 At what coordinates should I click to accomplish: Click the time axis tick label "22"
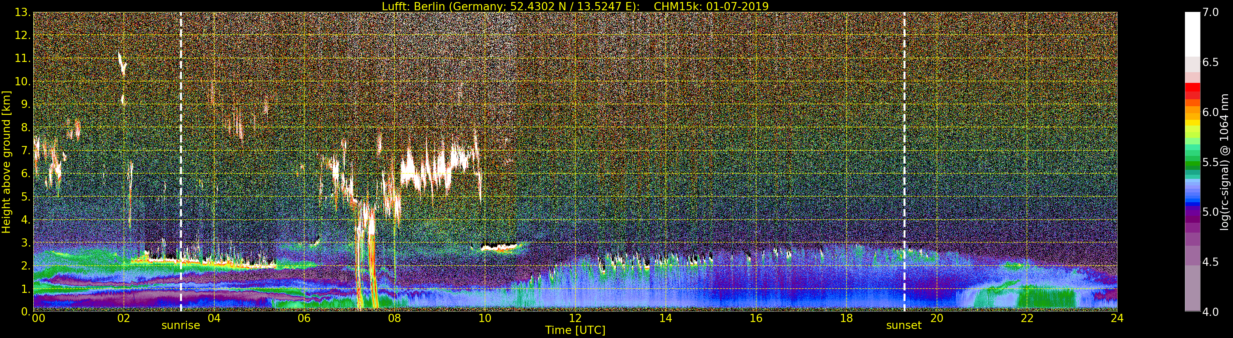1027,318
